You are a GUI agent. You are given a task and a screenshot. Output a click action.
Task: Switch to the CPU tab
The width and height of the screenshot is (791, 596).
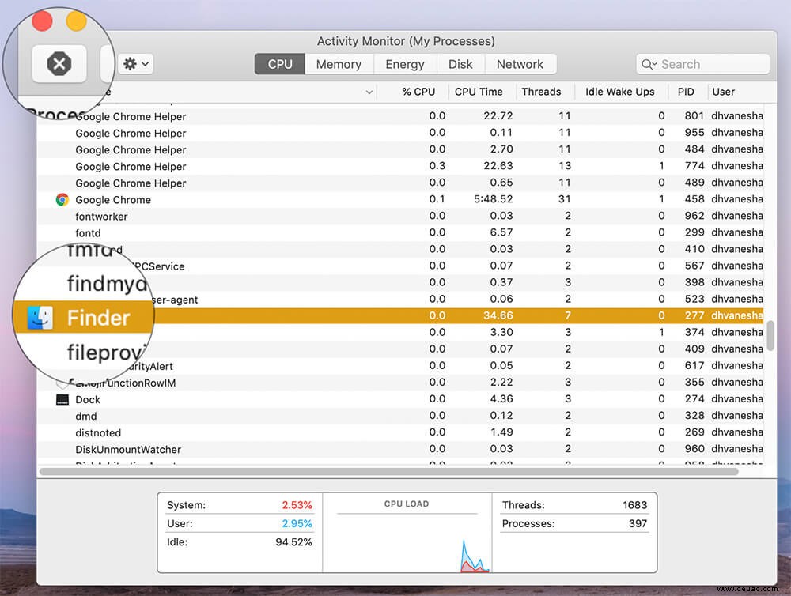(x=280, y=64)
